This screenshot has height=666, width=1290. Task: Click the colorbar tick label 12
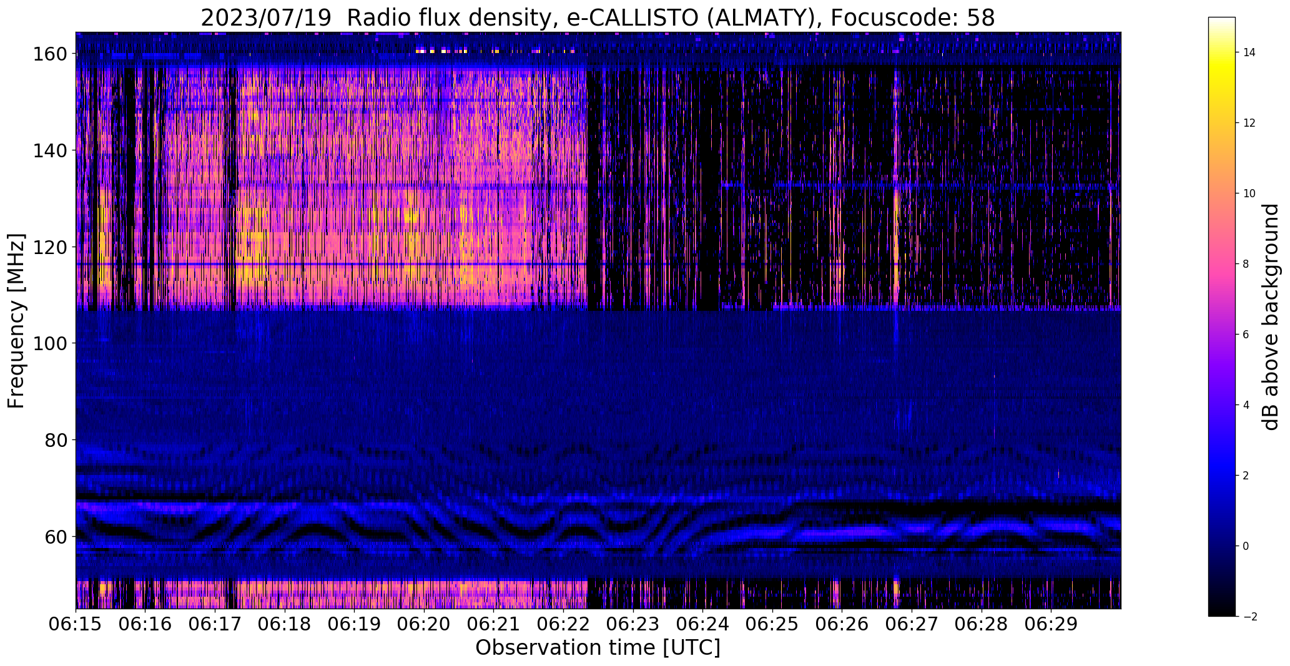pyautogui.click(x=1249, y=123)
